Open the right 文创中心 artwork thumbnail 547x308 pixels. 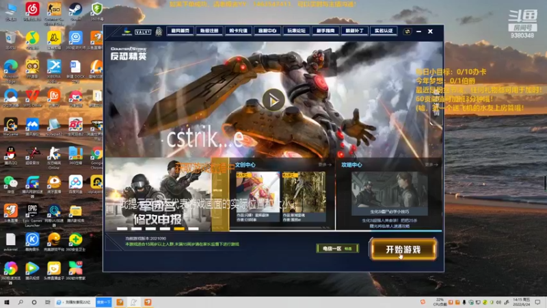point(304,196)
